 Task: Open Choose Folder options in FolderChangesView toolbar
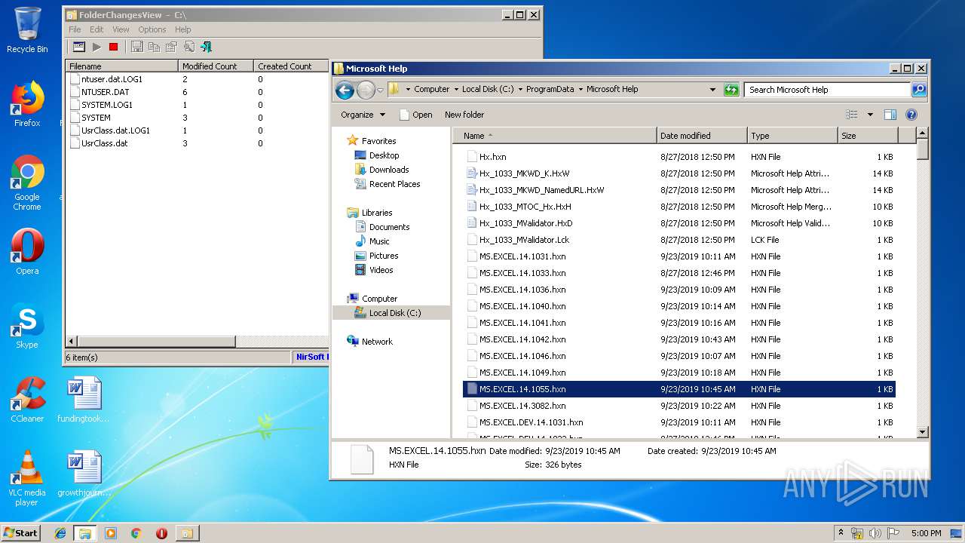[78, 47]
